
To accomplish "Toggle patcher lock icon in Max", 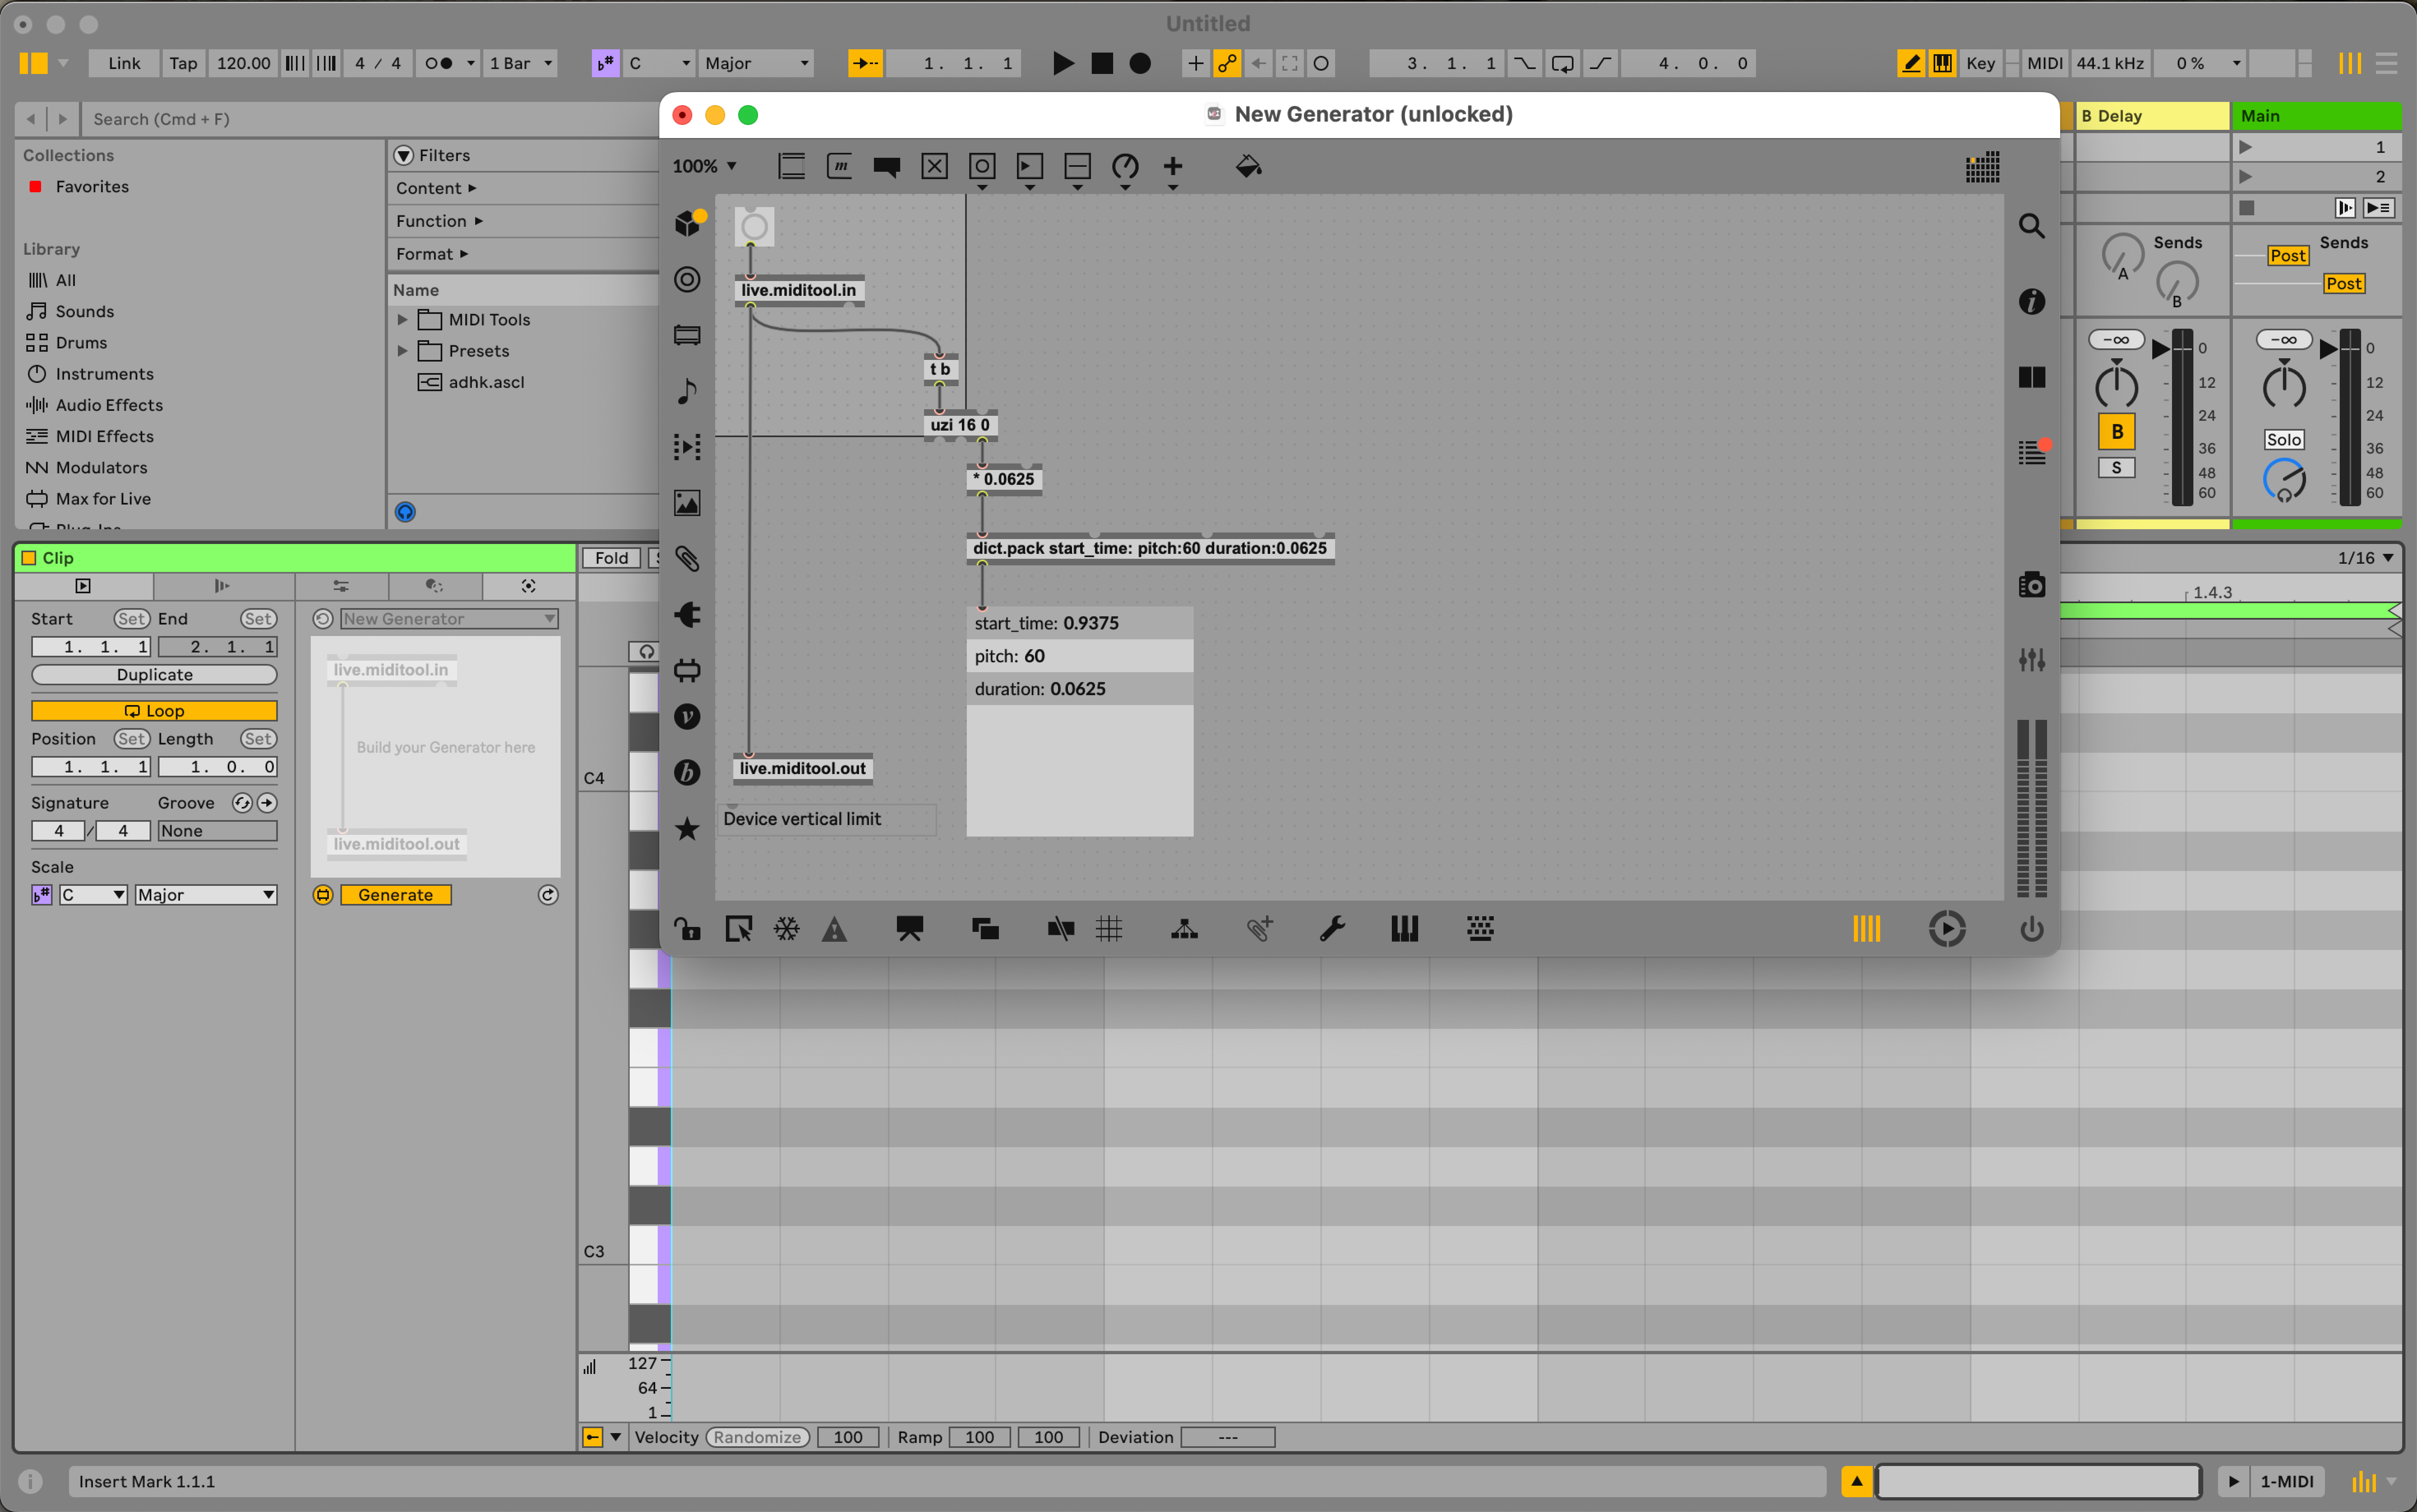I will click(687, 929).
